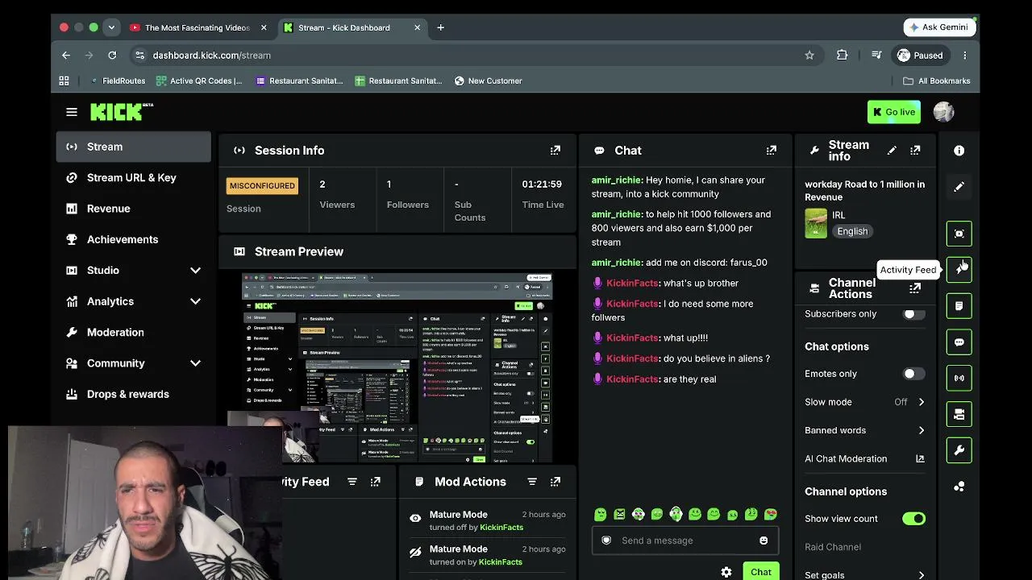This screenshot has width=1032, height=580.
Task: Open the Activity Feed filter icon
Action: click(x=352, y=482)
